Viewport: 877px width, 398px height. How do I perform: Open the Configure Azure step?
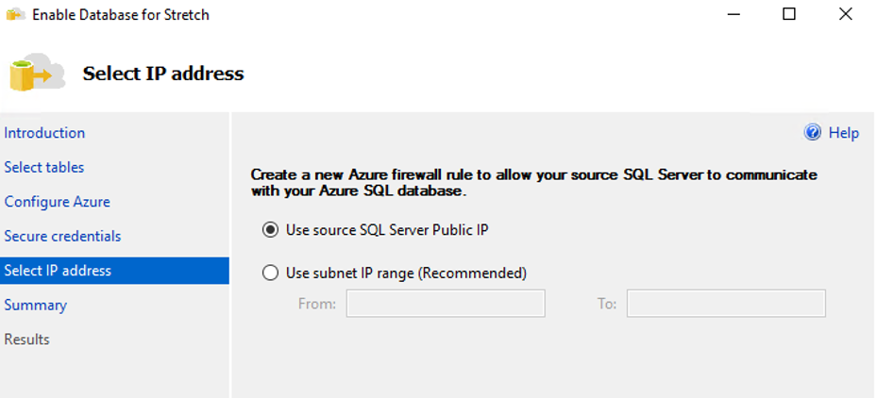coord(57,202)
